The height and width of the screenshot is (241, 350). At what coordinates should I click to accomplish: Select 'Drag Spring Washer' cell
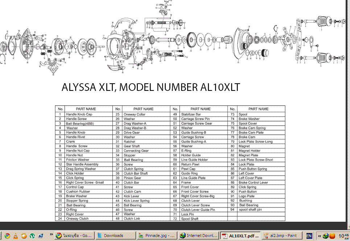(x=81, y=169)
